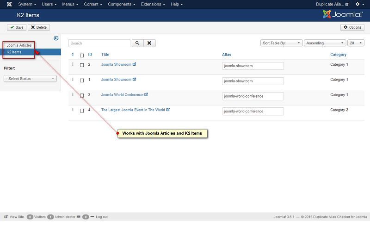Open the Content menu

[x=93, y=4]
